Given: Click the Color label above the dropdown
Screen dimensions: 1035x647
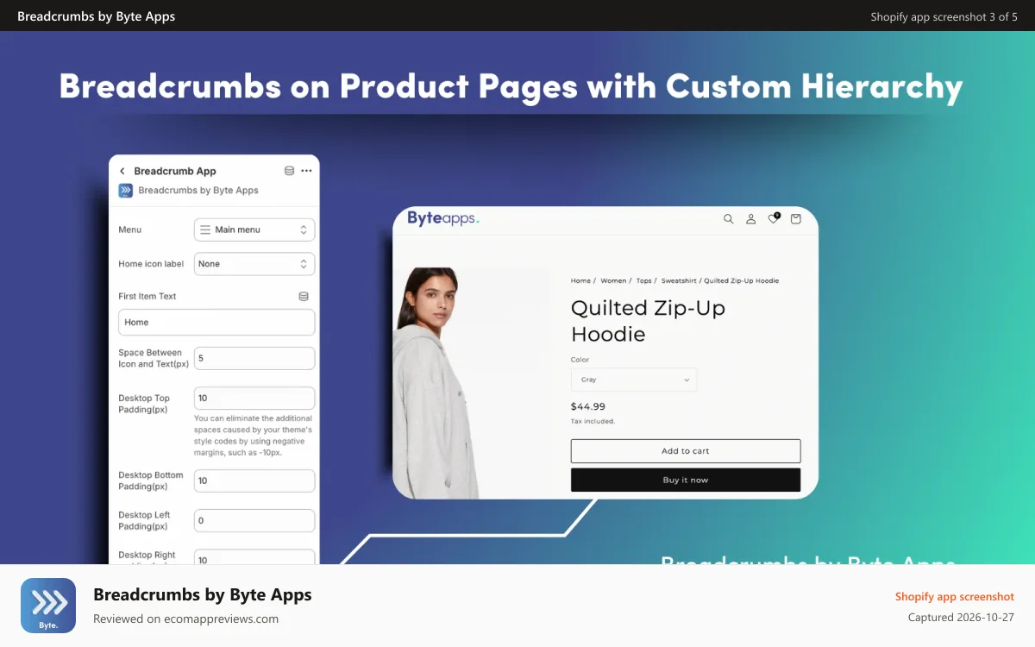Looking at the screenshot, I should 580,360.
